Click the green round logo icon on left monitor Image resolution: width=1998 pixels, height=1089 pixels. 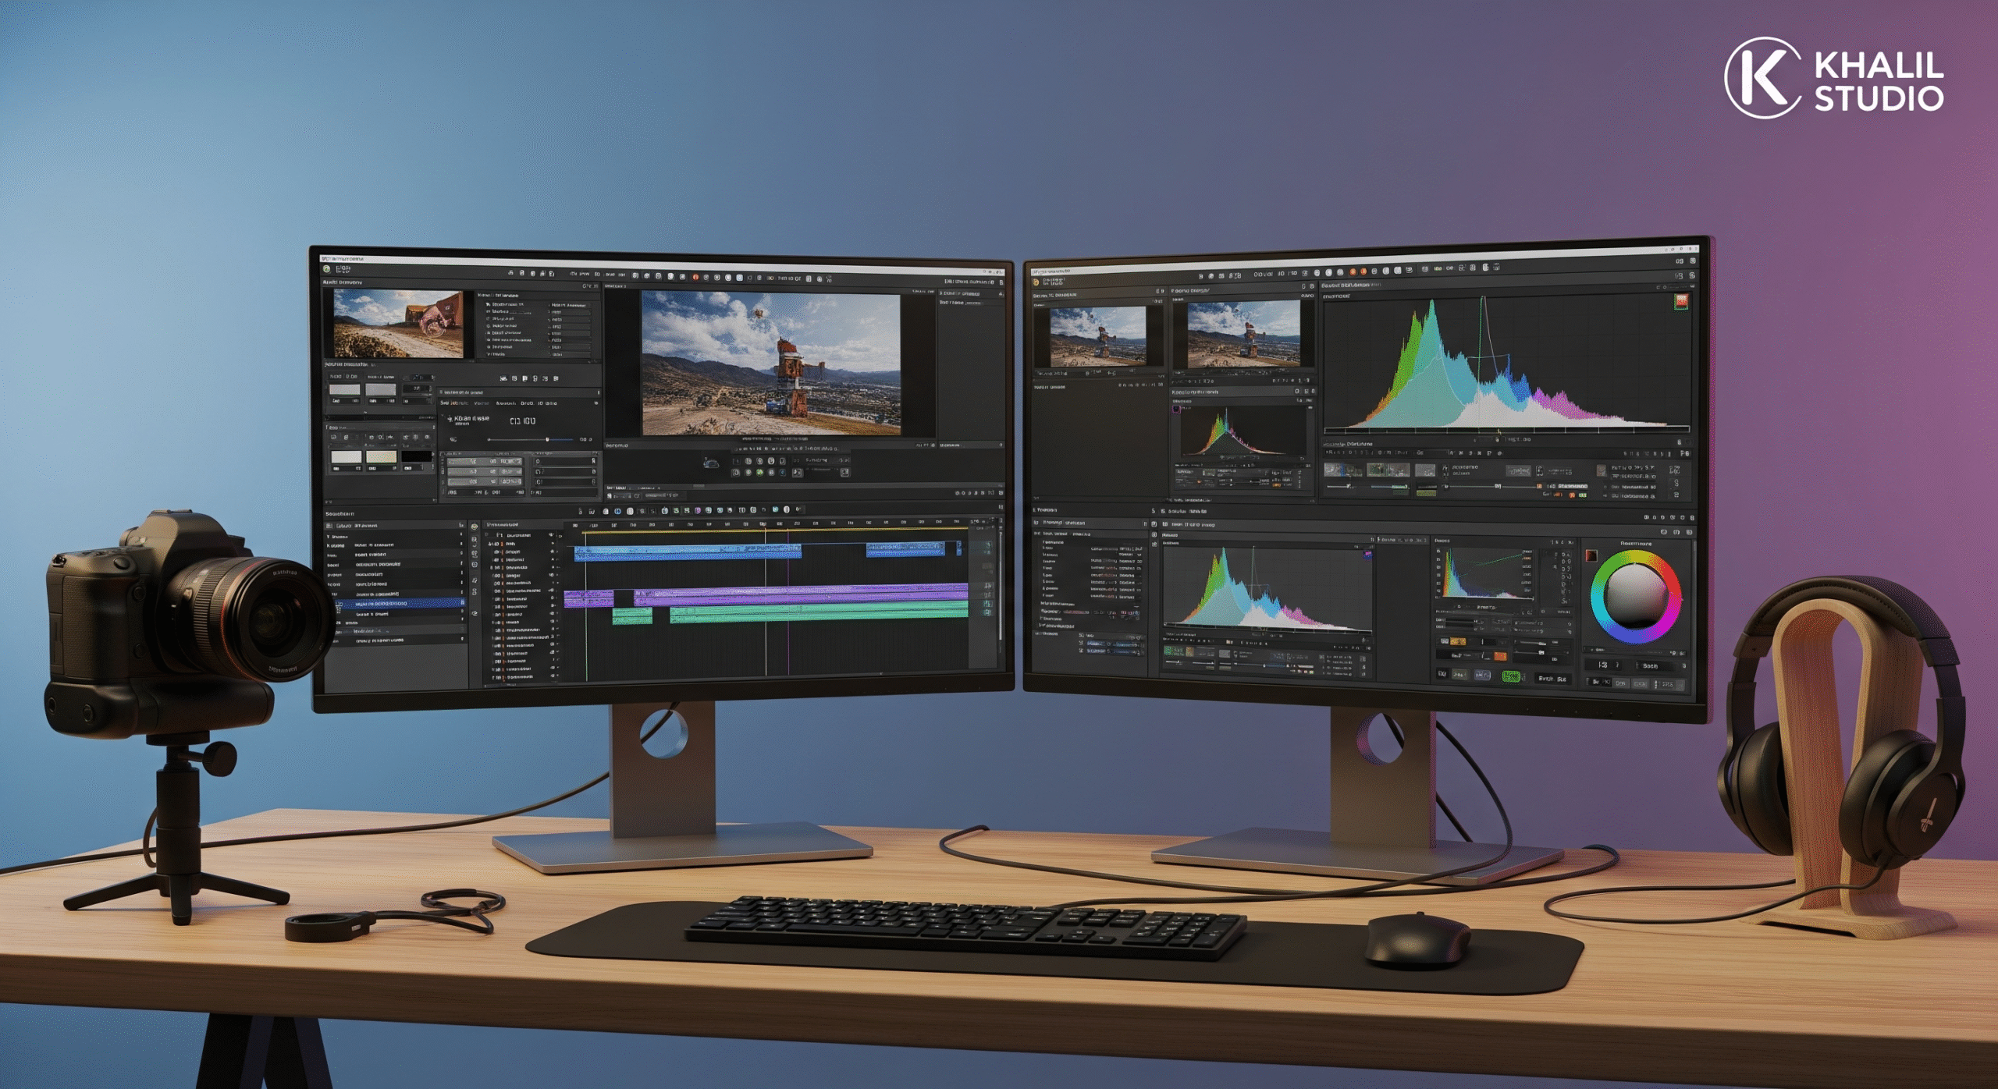pos(327,269)
